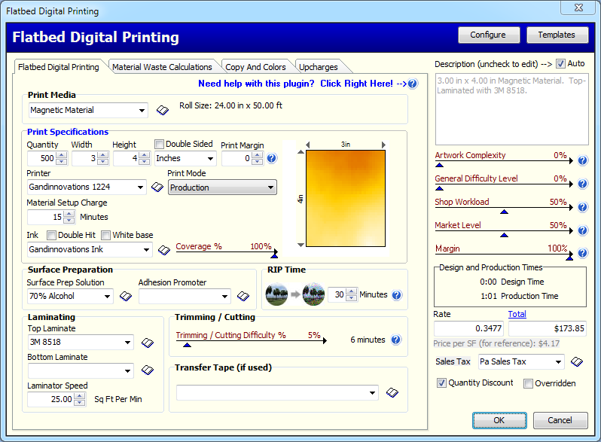Enable the Double Sided checkbox
601x442 pixels.
tap(160, 145)
